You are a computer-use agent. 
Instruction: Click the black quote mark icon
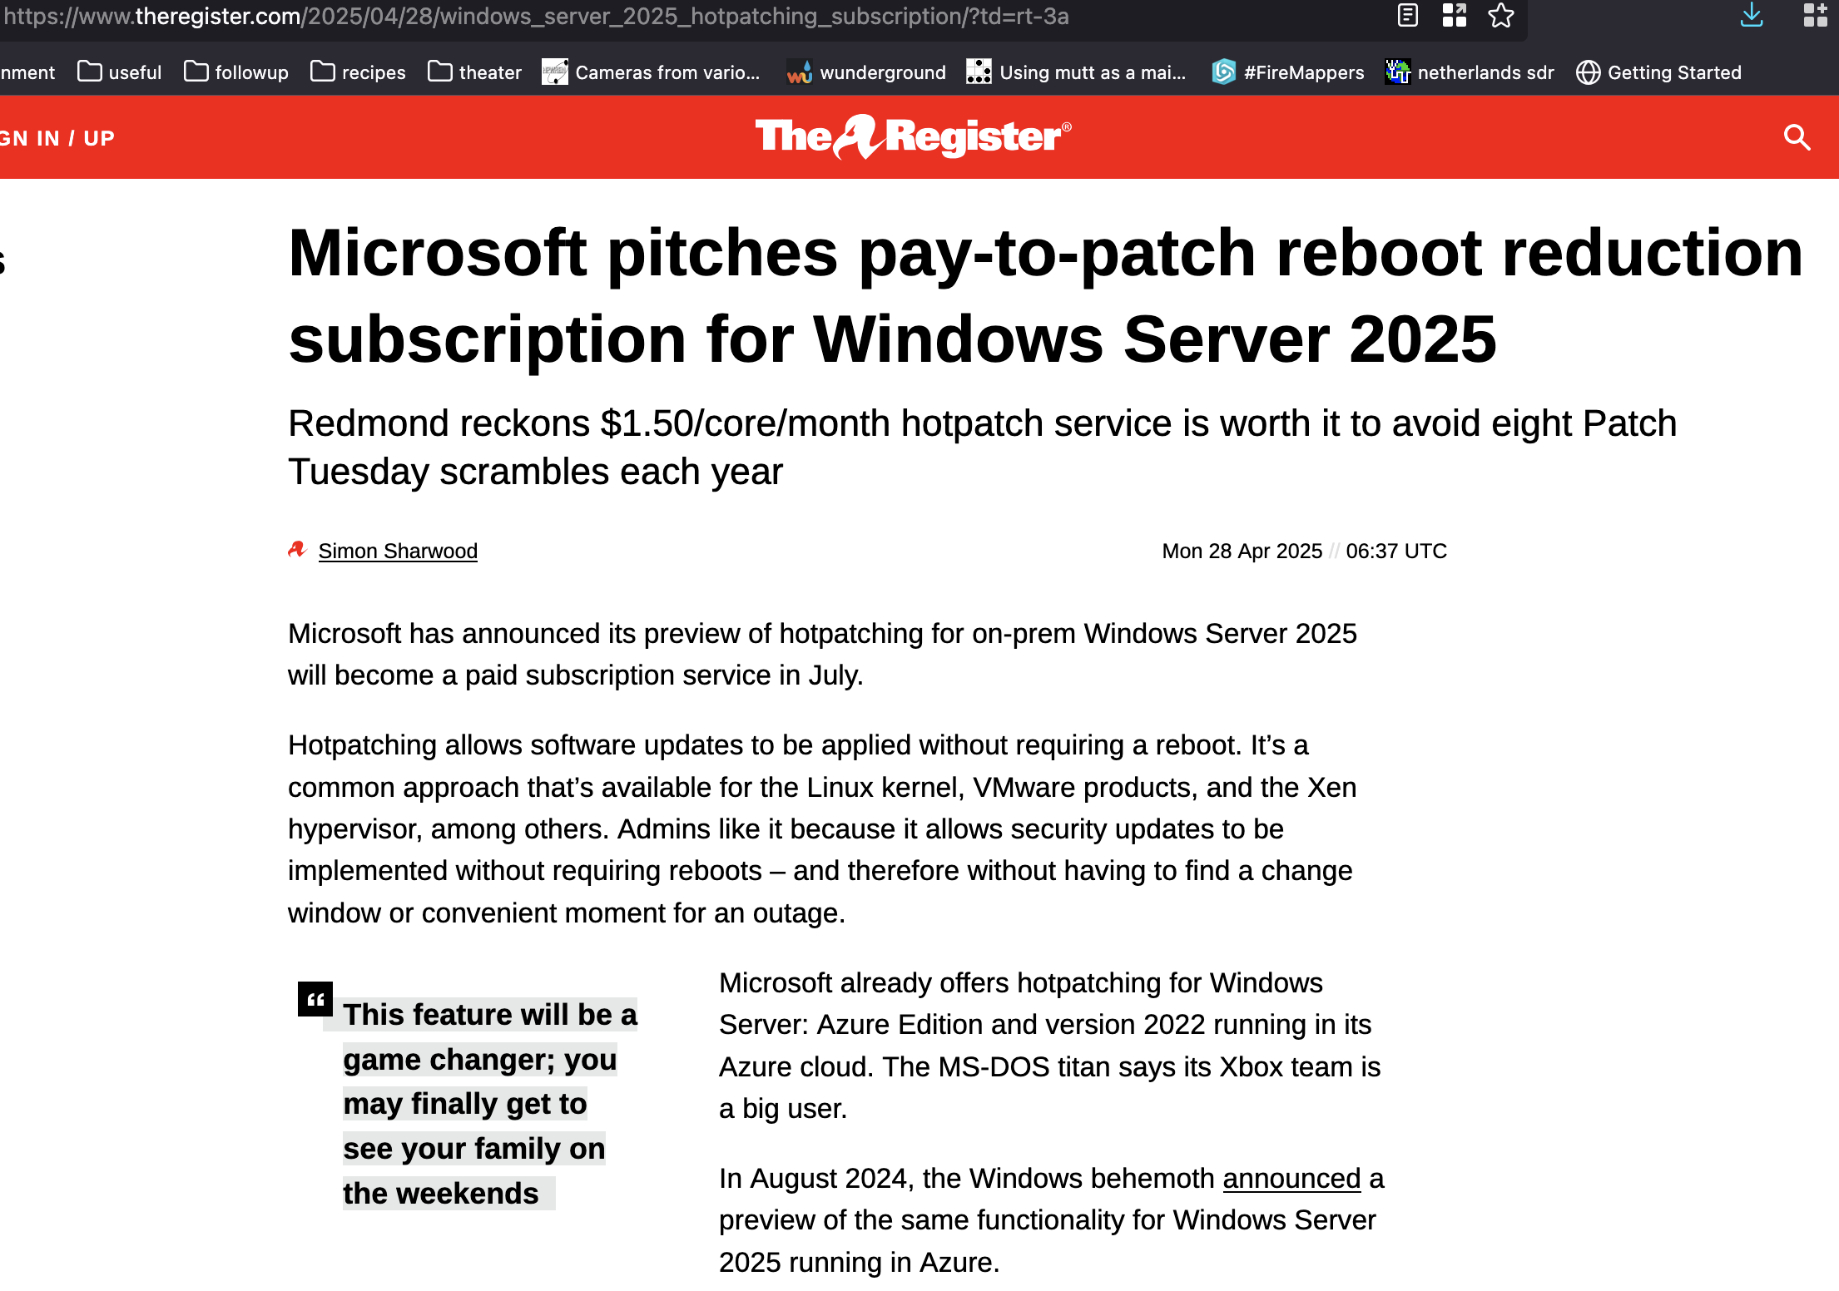pyautogui.click(x=315, y=999)
